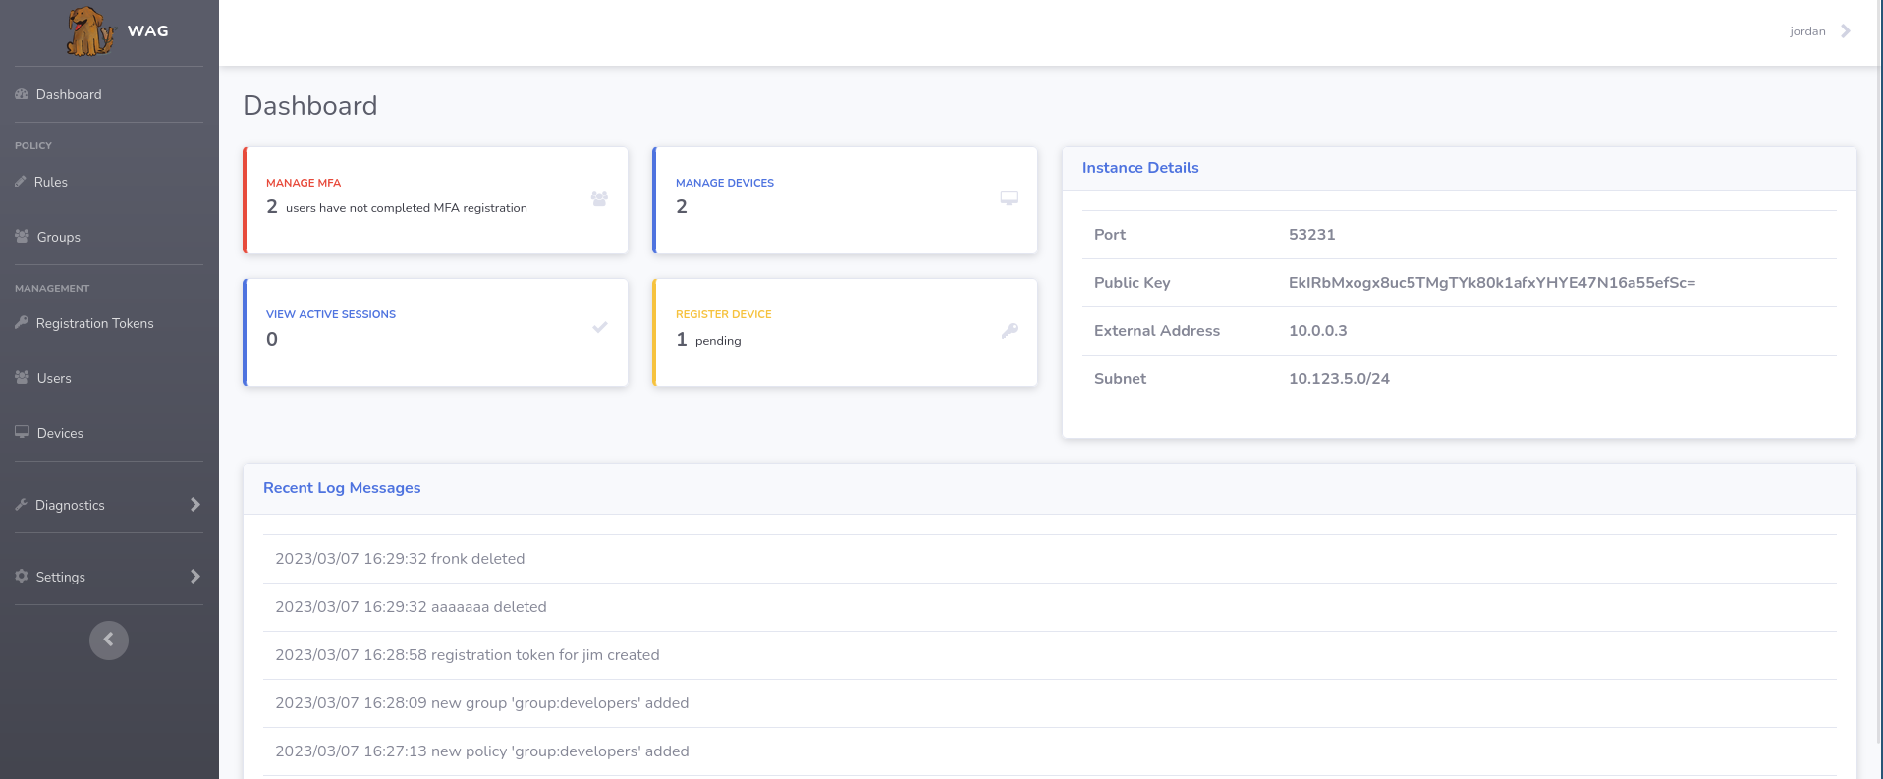Collapse the sidebar with round arrow button

tap(109, 640)
